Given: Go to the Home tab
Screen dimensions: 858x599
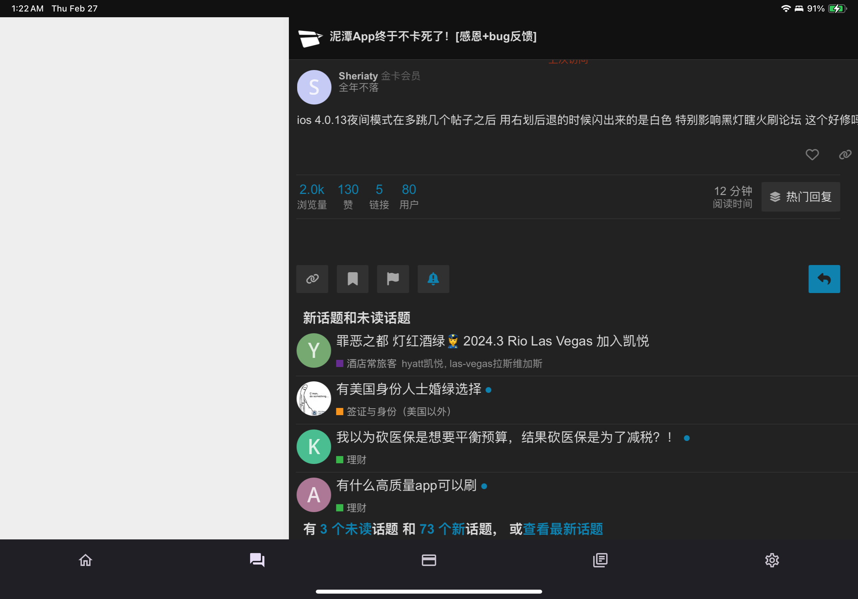Looking at the screenshot, I should (86, 560).
